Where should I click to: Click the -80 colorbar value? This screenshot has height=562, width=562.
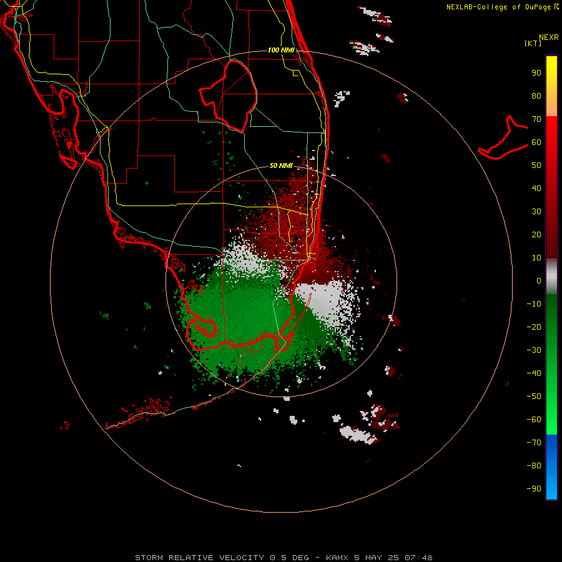click(x=534, y=466)
